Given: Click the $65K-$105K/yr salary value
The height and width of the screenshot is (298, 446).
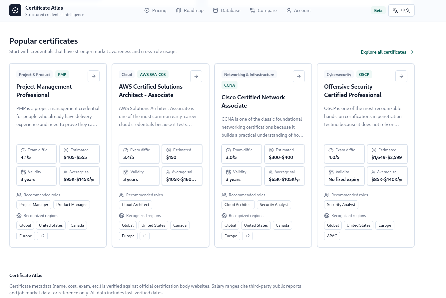Looking at the screenshot, I should (x=284, y=179).
